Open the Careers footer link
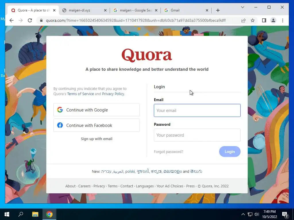This screenshot has width=294, height=220. [84, 186]
